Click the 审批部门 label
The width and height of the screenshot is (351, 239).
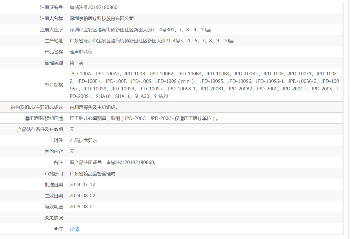click(x=54, y=174)
